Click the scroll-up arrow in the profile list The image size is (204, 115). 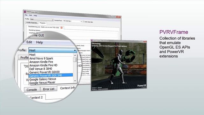pos(75,55)
